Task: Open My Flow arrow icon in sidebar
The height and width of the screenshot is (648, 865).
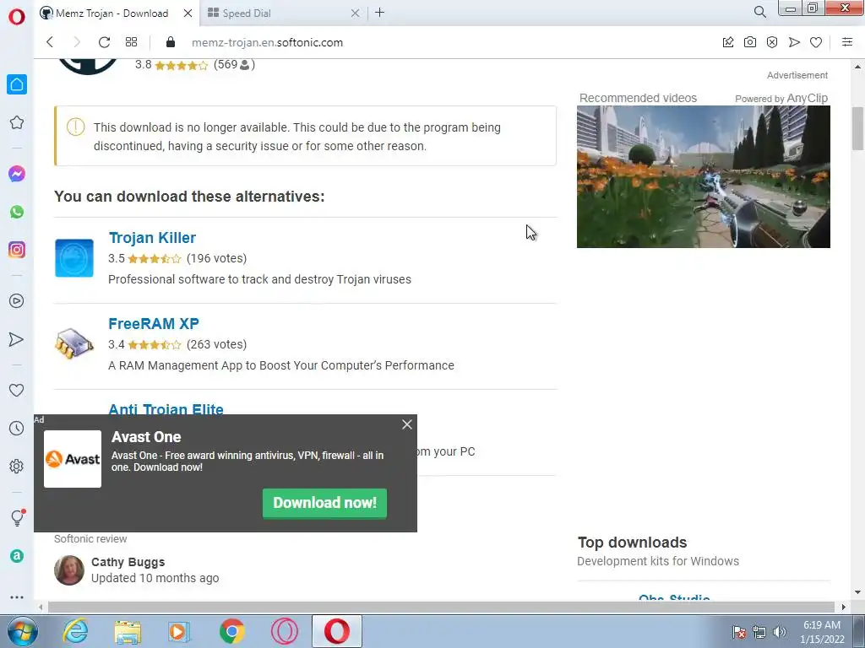Action: (17, 339)
